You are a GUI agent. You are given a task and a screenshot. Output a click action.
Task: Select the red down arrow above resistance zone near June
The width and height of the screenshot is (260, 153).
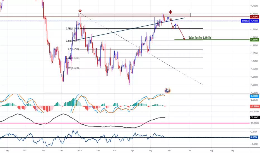pyautogui.click(x=170, y=12)
